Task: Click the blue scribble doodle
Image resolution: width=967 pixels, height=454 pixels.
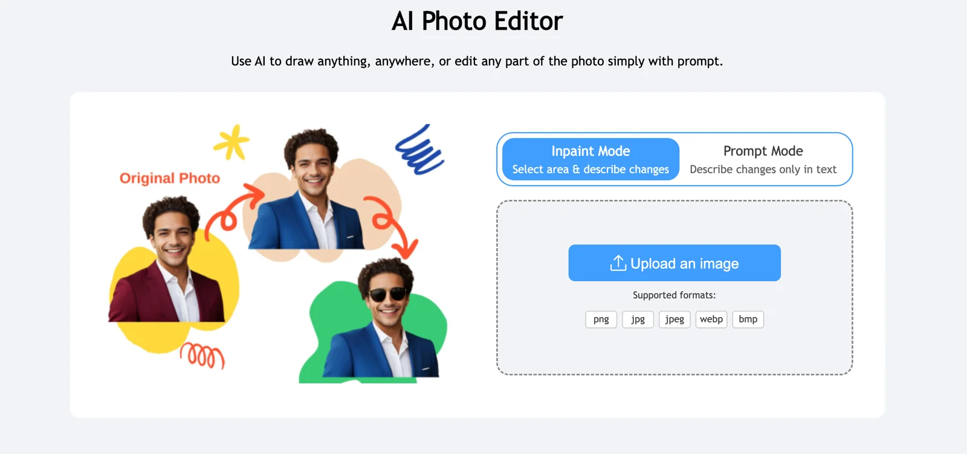Action: 419,150
